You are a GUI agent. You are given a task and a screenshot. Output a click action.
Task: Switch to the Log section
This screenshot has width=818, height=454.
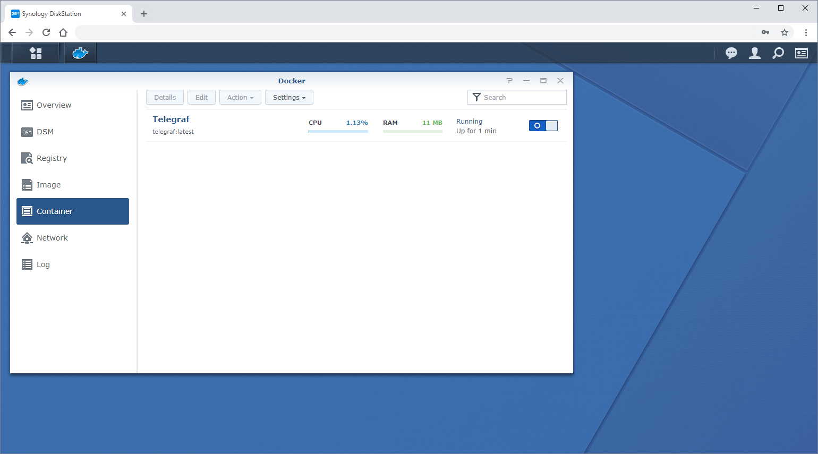click(x=73, y=264)
